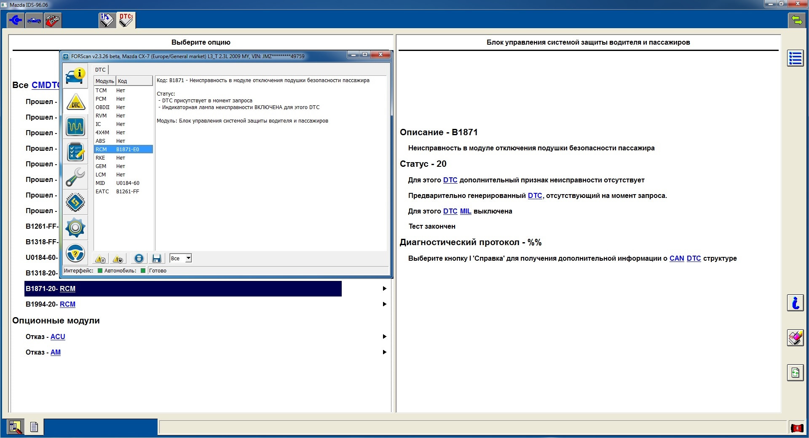Image resolution: width=809 pixels, height=438 pixels.
Task: Open the FORScan oscilloscope dashboard icon
Action: [x=75, y=126]
